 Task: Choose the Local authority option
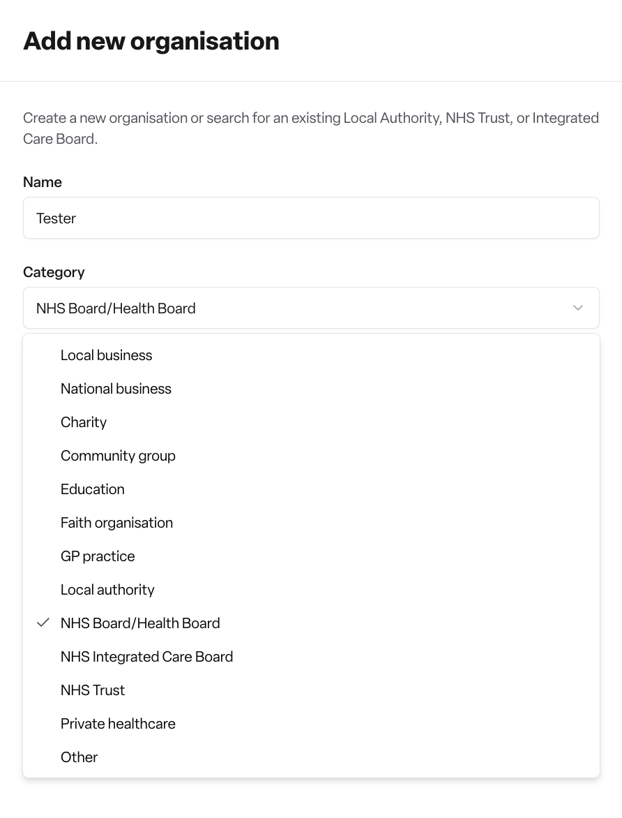(x=311, y=590)
